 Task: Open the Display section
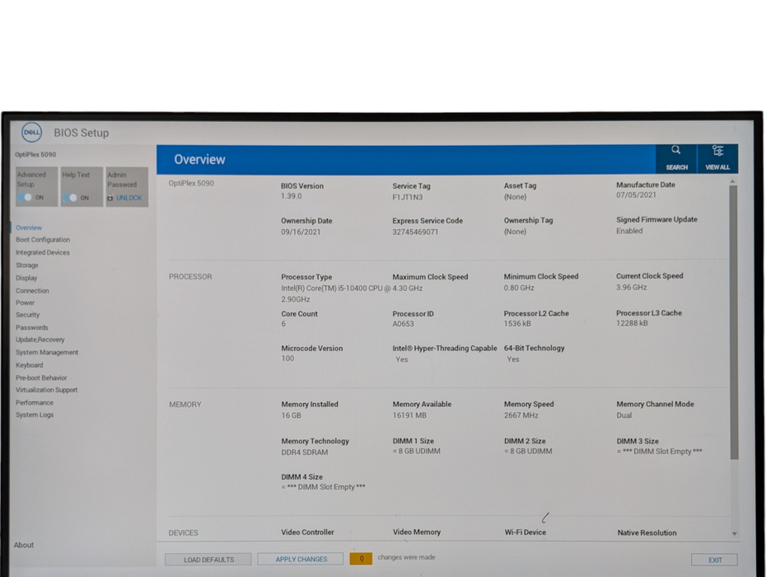(x=26, y=278)
